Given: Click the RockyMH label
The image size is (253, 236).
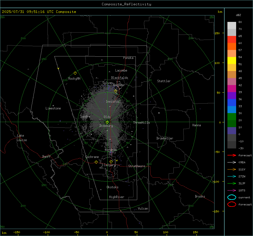Looking at the screenshot, I should click(x=74, y=79).
